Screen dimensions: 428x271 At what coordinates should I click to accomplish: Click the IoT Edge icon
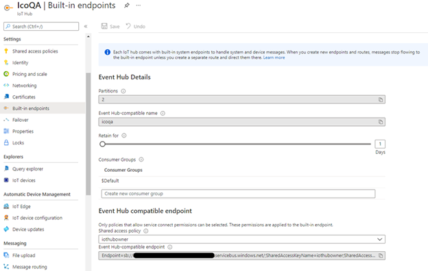point(6,206)
